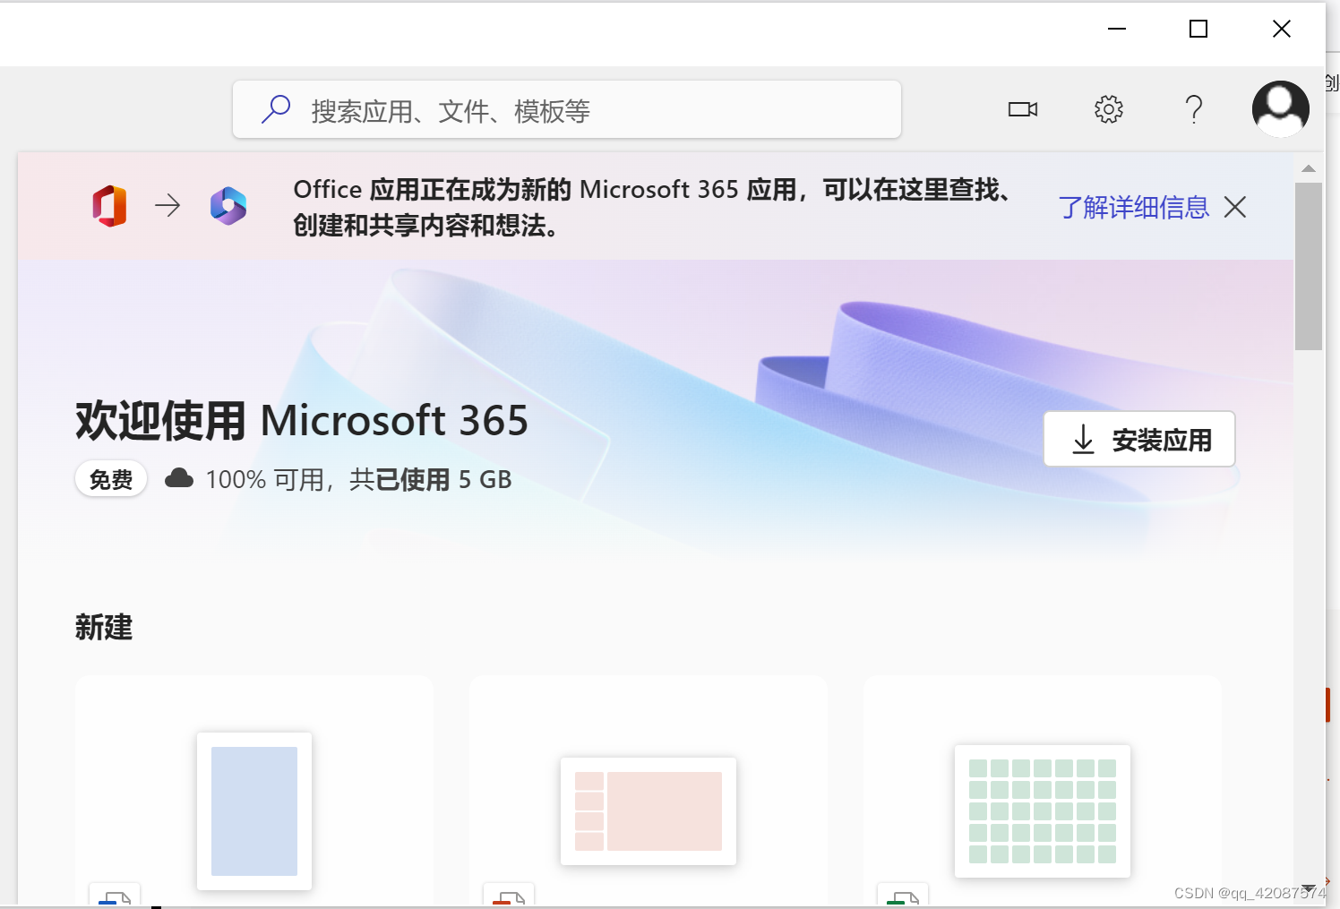Close the Microsoft 365 window
This screenshot has width=1340, height=909.
pyautogui.click(x=1282, y=29)
